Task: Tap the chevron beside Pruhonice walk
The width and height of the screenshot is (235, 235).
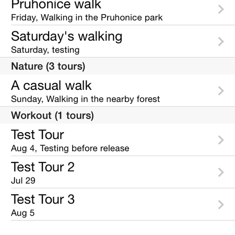Action: tap(221, 9)
